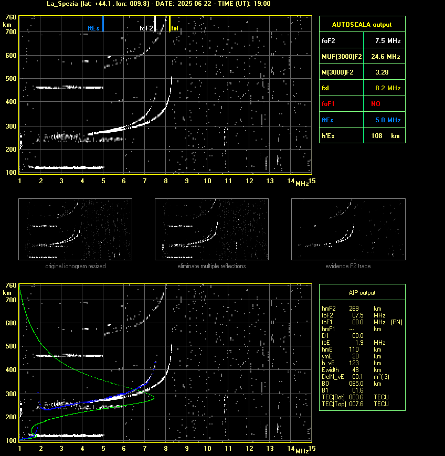Select the white foF2 marker in the ionogram
The height and width of the screenshot is (456, 445).
coord(155,24)
